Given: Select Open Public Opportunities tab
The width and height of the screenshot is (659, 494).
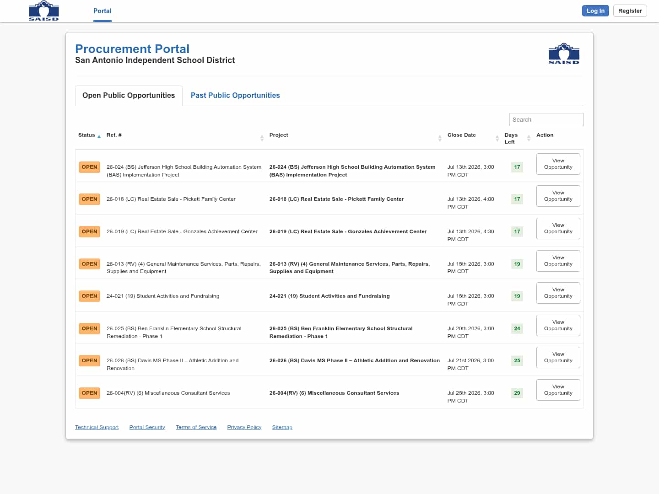Looking at the screenshot, I should 129,95.
